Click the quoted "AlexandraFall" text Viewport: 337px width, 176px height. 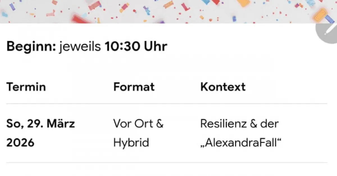pos(241,143)
